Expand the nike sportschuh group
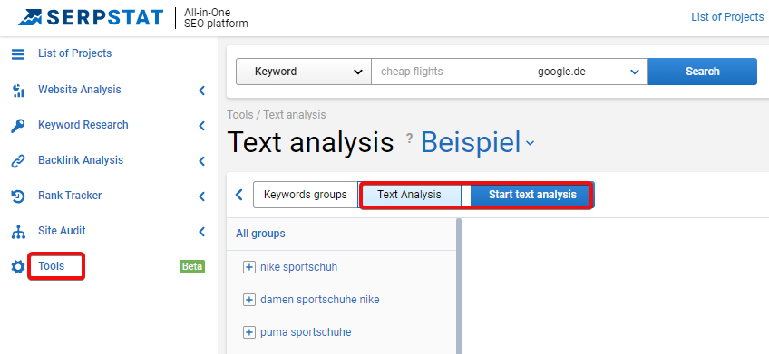The image size is (769, 354). 249,267
